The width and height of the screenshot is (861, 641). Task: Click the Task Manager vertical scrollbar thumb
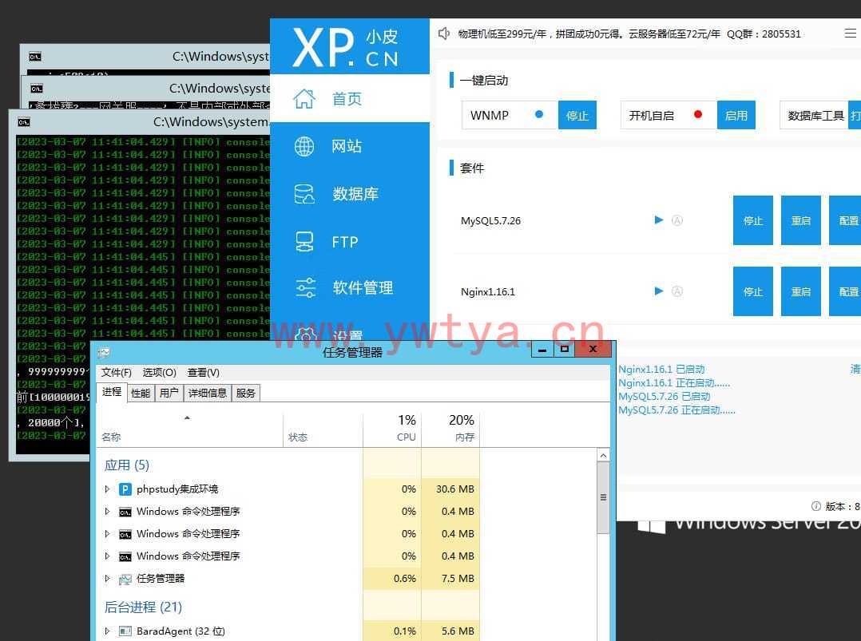click(x=603, y=497)
